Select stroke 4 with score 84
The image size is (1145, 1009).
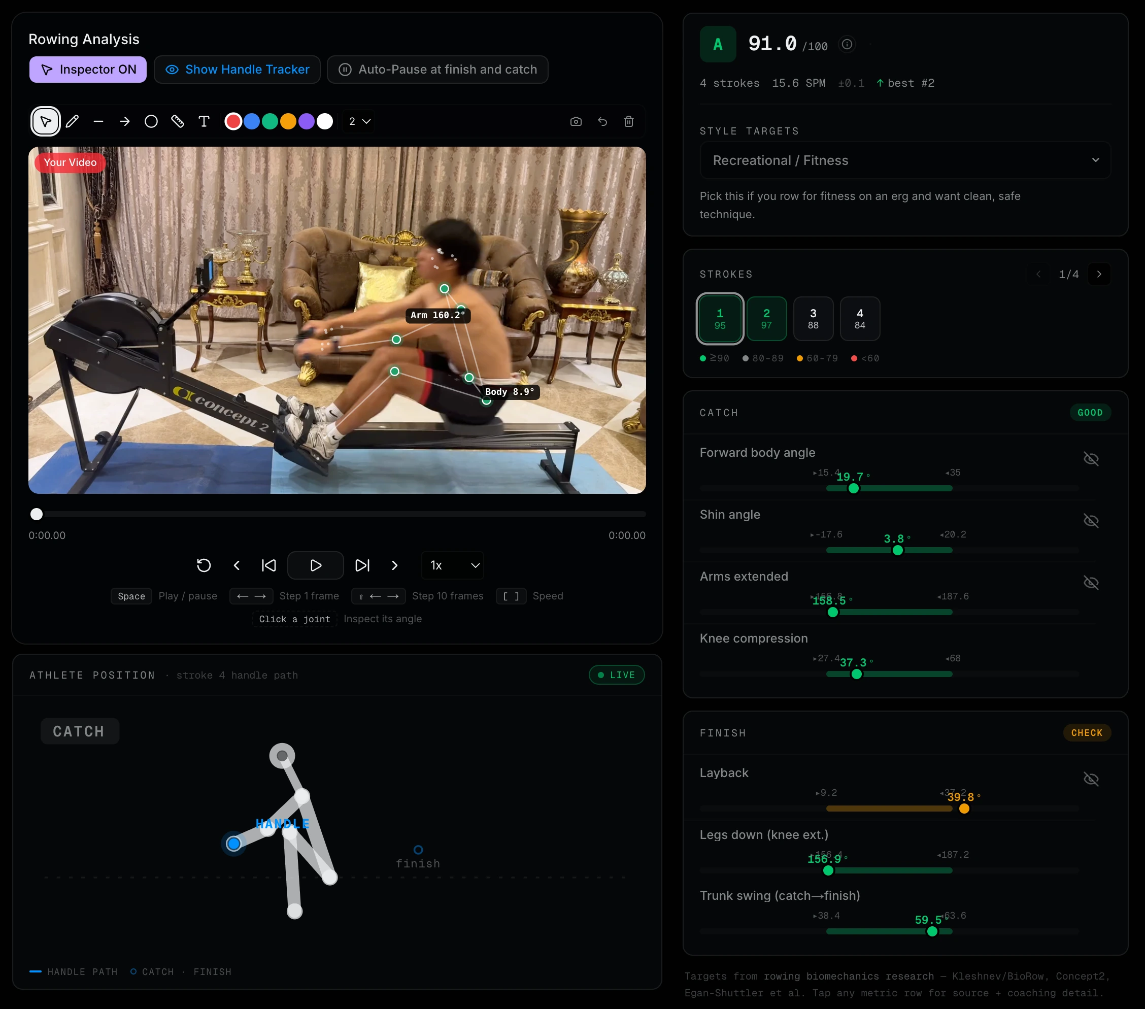coord(859,318)
